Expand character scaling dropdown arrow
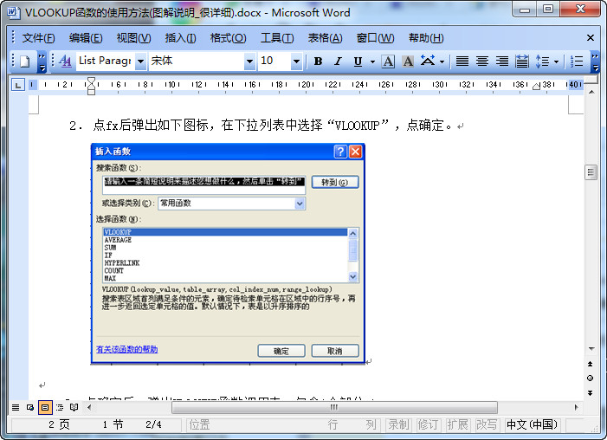Screen dimensions: 607x440 tap(442, 61)
